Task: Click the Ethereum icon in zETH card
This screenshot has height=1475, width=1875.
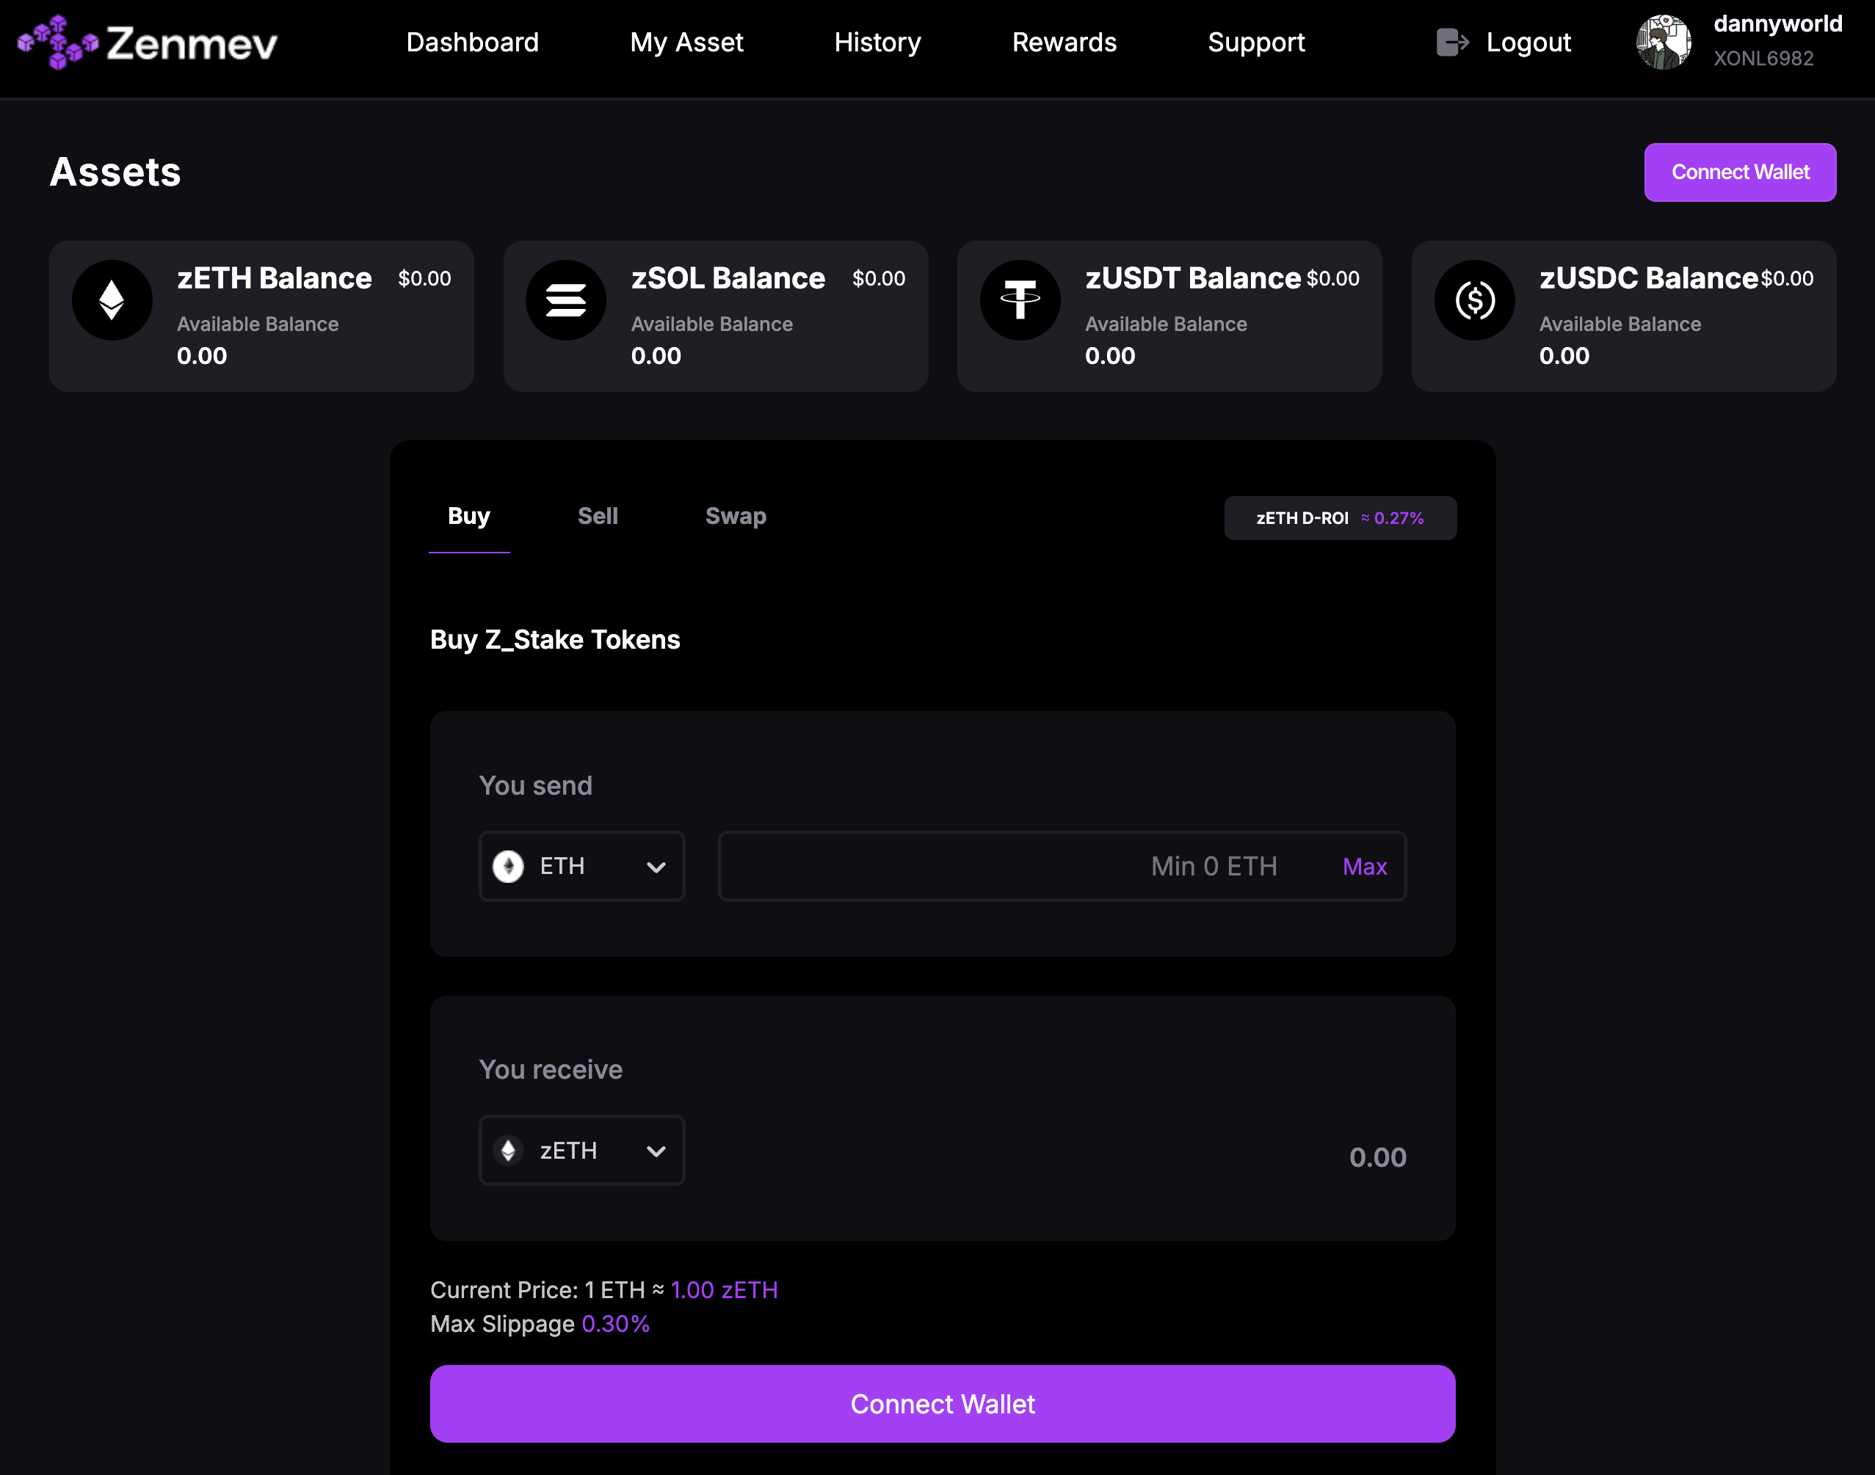Action: 112,299
